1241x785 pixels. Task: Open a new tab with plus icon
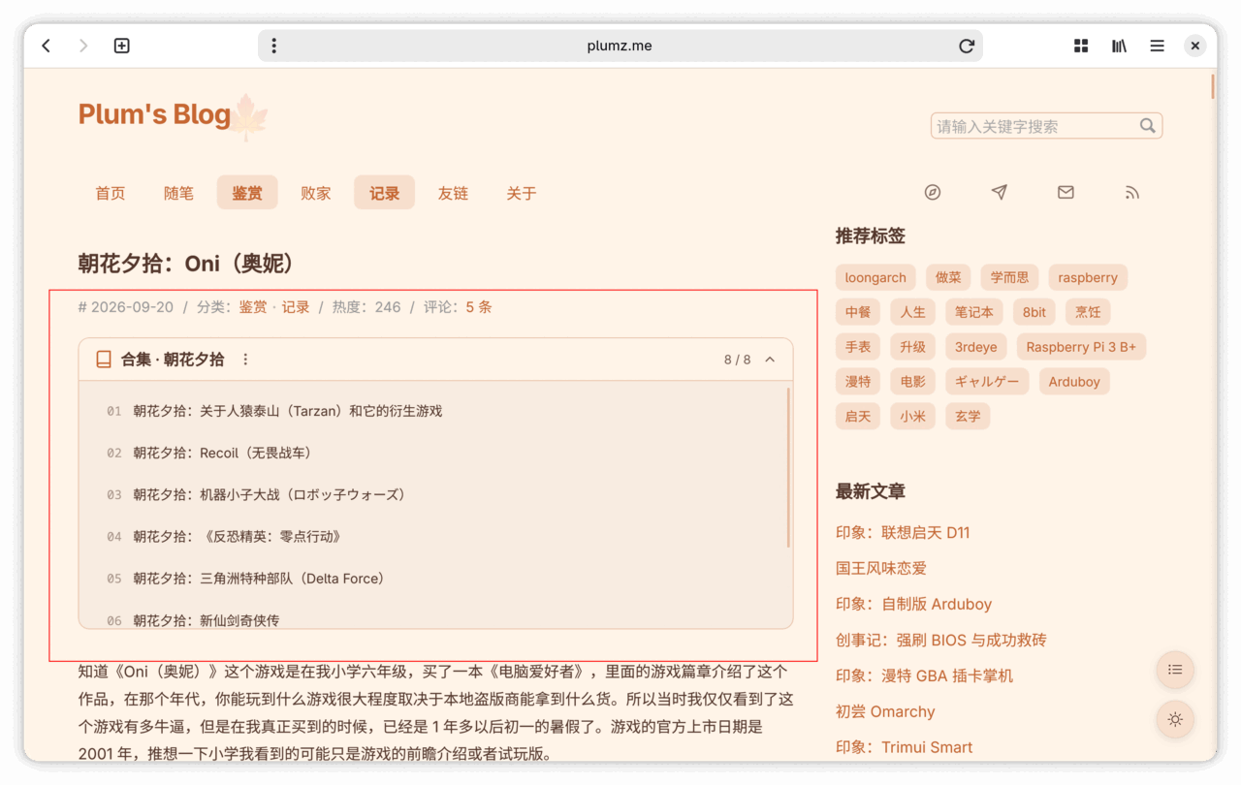coord(122,46)
